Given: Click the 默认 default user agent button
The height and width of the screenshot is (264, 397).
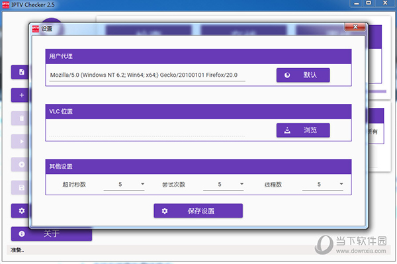Looking at the screenshot, I should [x=303, y=75].
